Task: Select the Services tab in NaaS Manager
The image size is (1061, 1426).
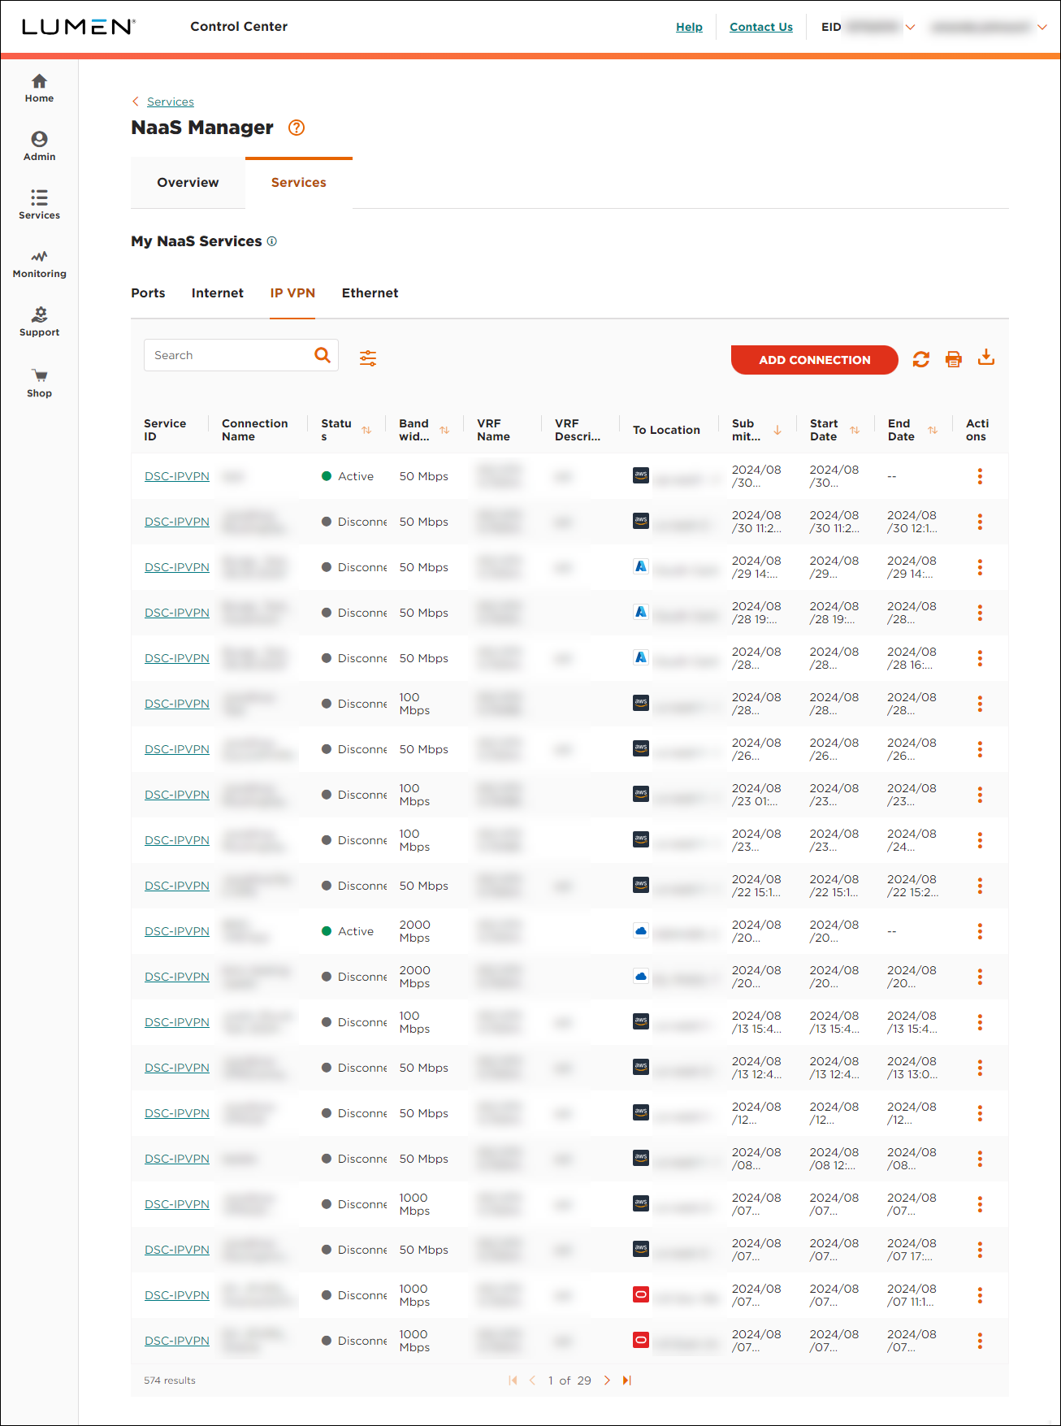Action: click(299, 183)
